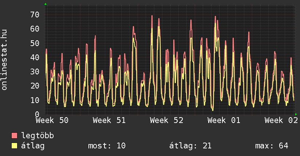Select the Week 52 axis label
Screen dimensions: 300x156
click(x=166, y=120)
